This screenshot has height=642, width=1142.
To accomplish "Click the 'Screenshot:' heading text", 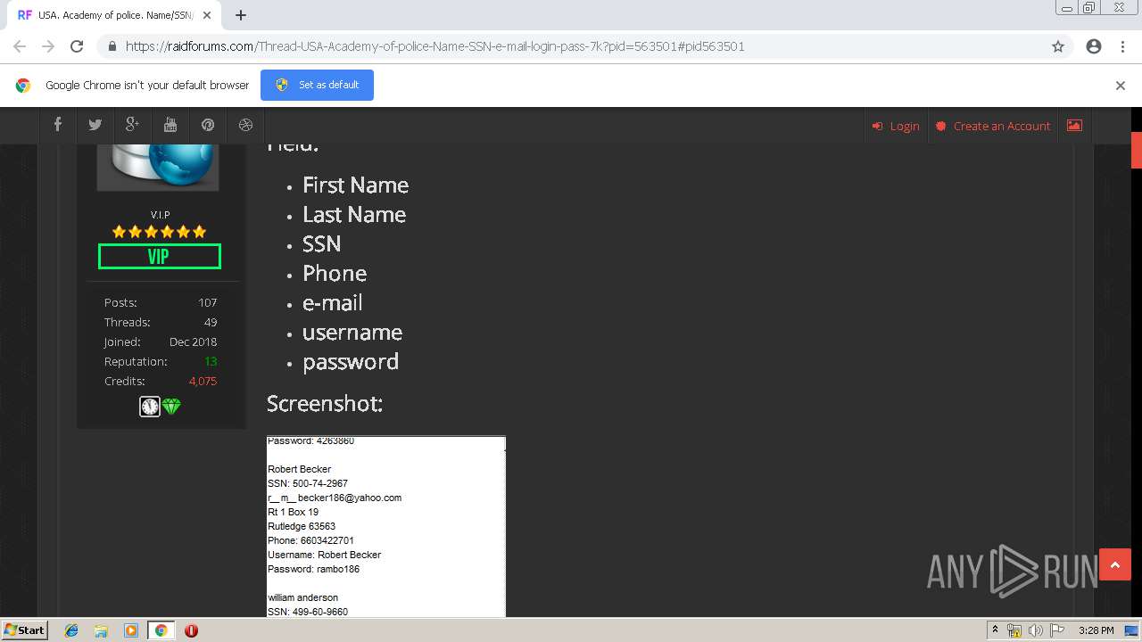I will pos(325,403).
